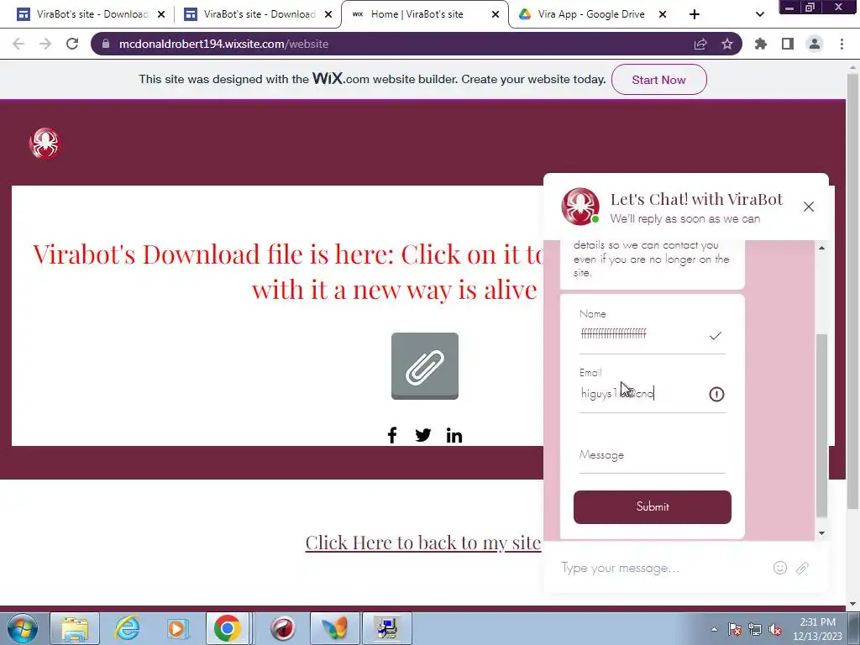Click the Name field in chat form

[652, 334]
